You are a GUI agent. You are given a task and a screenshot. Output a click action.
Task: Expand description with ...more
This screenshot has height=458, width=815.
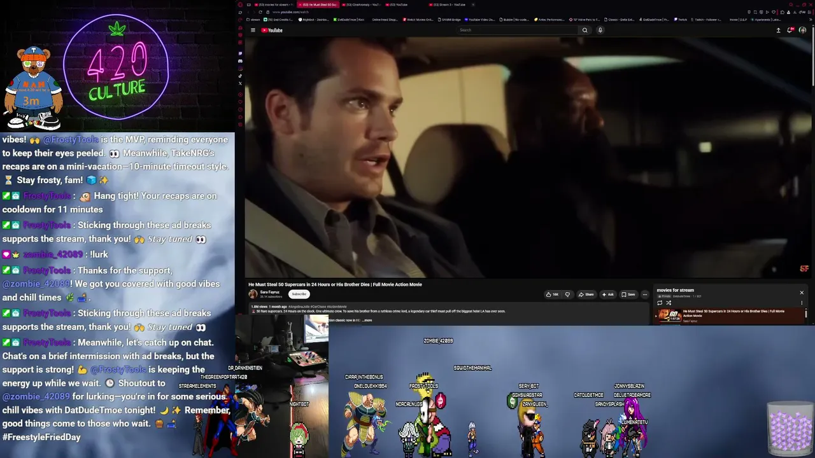point(367,320)
